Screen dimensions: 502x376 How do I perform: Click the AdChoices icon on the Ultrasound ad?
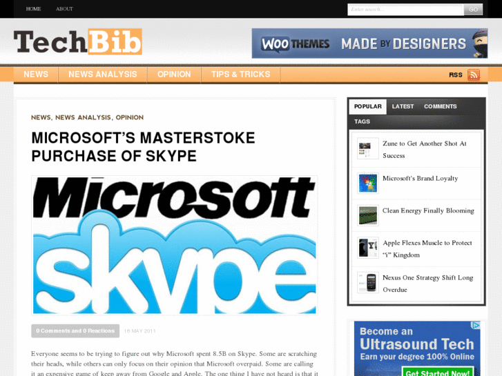coord(476,325)
